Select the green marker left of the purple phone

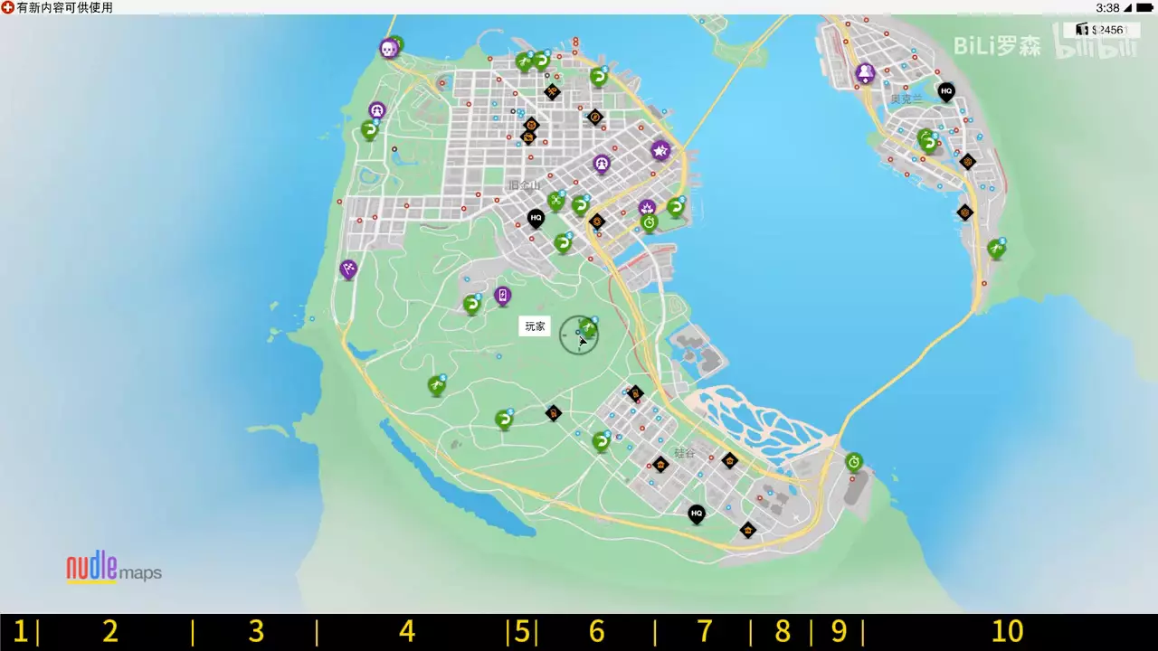(x=471, y=305)
